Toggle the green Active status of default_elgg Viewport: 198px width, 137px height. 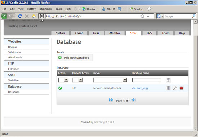click(60, 88)
